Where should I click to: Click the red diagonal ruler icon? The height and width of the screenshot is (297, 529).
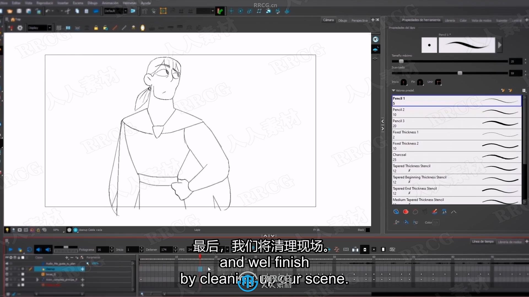[115, 28]
